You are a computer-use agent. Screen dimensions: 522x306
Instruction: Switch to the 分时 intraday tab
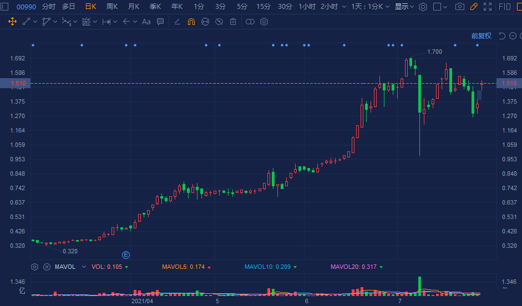point(49,7)
